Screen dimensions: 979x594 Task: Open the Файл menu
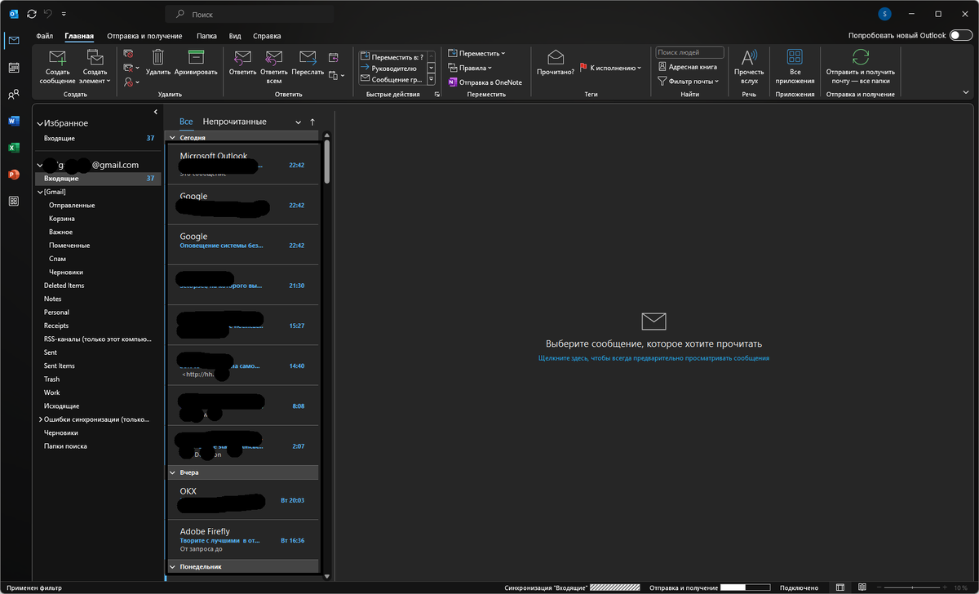[x=44, y=35]
